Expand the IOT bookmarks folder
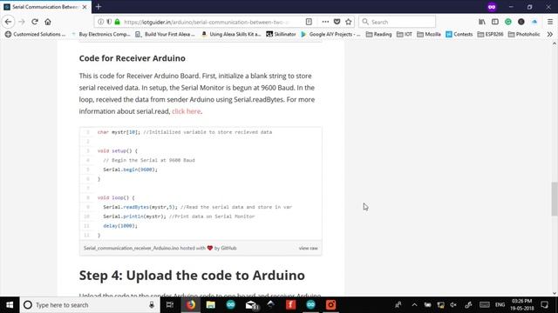The width and height of the screenshot is (558, 313). click(405, 34)
